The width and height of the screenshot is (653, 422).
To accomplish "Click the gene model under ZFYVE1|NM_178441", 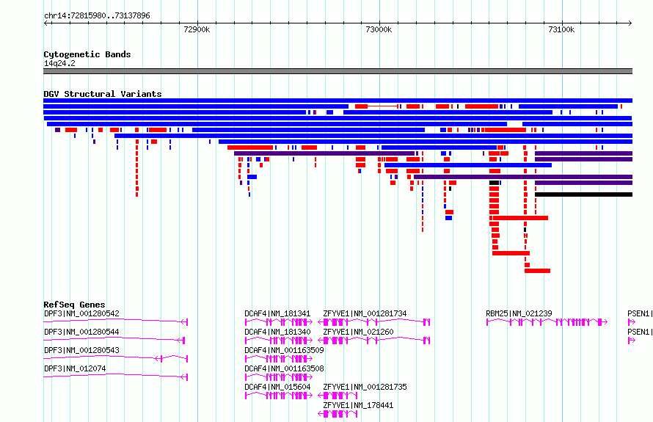I will 338,414.
